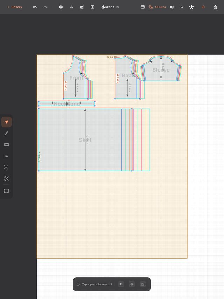Select the Sleeve pattern piece

coord(161,70)
